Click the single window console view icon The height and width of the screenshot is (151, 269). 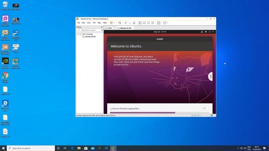pos(144,23)
